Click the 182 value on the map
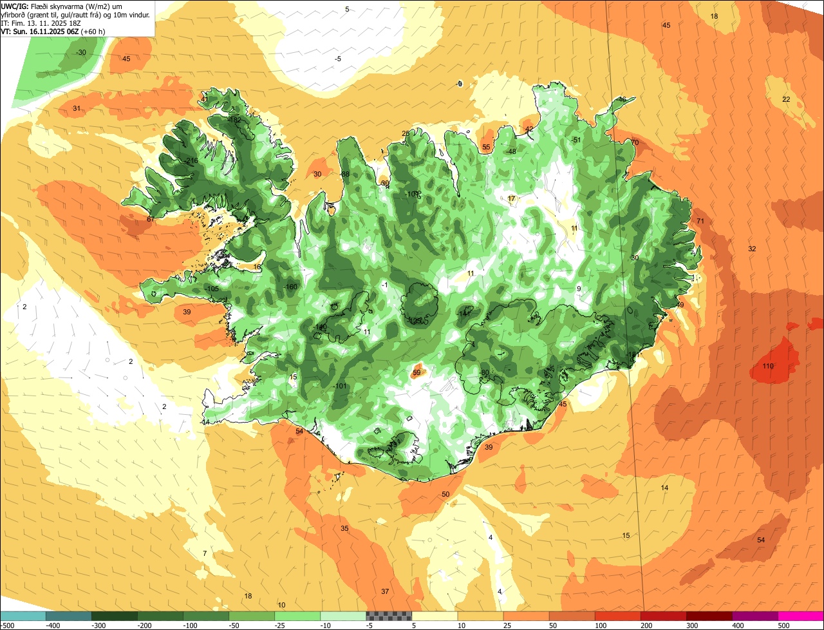 pos(234,120)
